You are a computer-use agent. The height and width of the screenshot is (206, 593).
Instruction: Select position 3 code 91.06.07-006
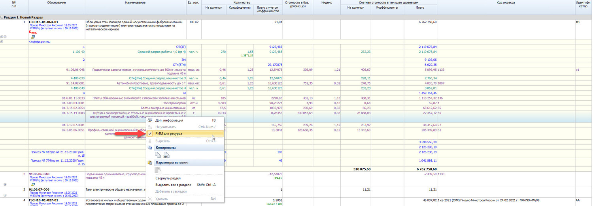40,189
